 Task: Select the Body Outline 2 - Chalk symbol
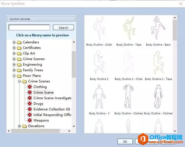pyautogui.click(x=129, y=65)
